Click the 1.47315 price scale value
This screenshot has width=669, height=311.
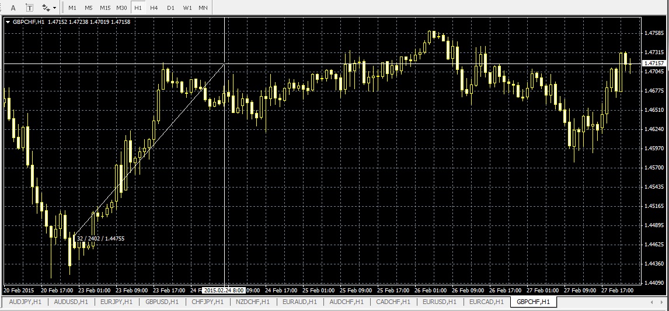coord(654,52)
